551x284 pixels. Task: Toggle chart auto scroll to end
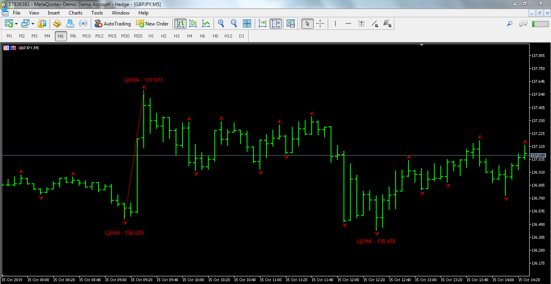[x=262, y=23]
